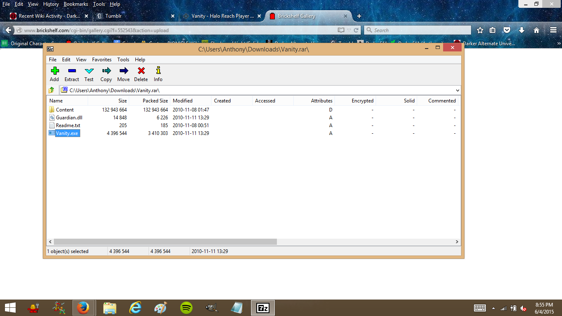Screen dimensions: 562x316
Task: Sort by the Encrypted column header
Action: [x=355, y=100]
